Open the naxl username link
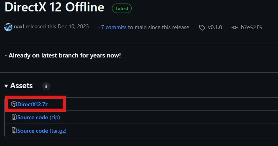 [19, 27]
